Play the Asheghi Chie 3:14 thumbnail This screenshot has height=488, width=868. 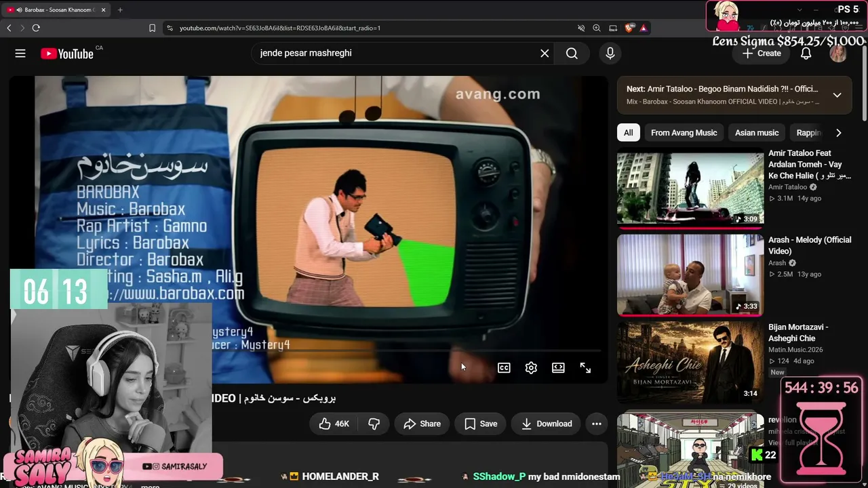(x=690, y=362)
